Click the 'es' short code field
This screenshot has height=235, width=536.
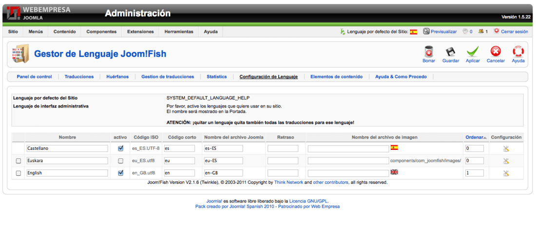179,148
